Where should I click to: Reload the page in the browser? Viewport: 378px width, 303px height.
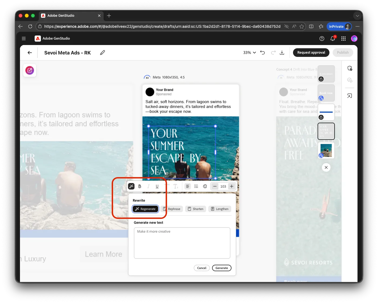(30, 26)
